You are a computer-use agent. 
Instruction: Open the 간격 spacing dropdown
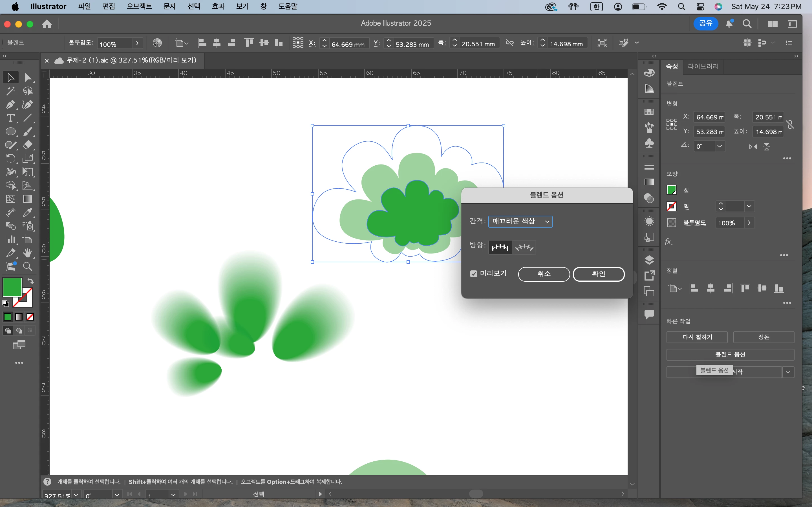(520, 221)
